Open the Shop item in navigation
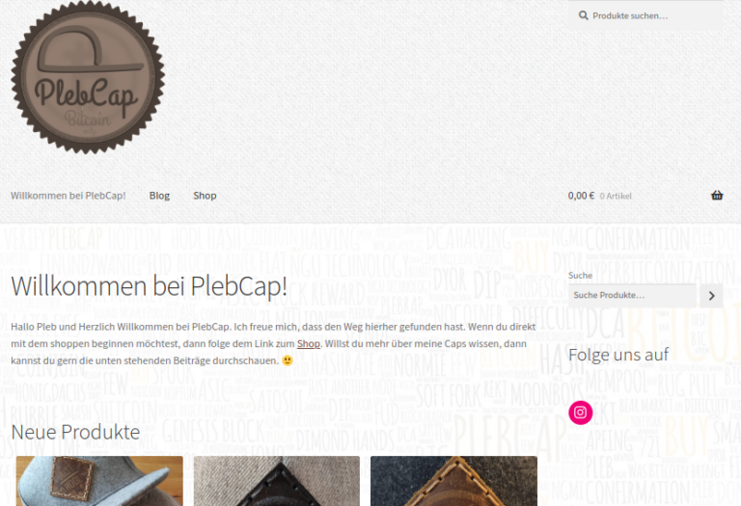Viewport: 741px width, 506px height. 205,196
